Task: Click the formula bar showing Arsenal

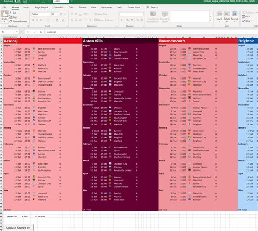Action: [151, 32]
